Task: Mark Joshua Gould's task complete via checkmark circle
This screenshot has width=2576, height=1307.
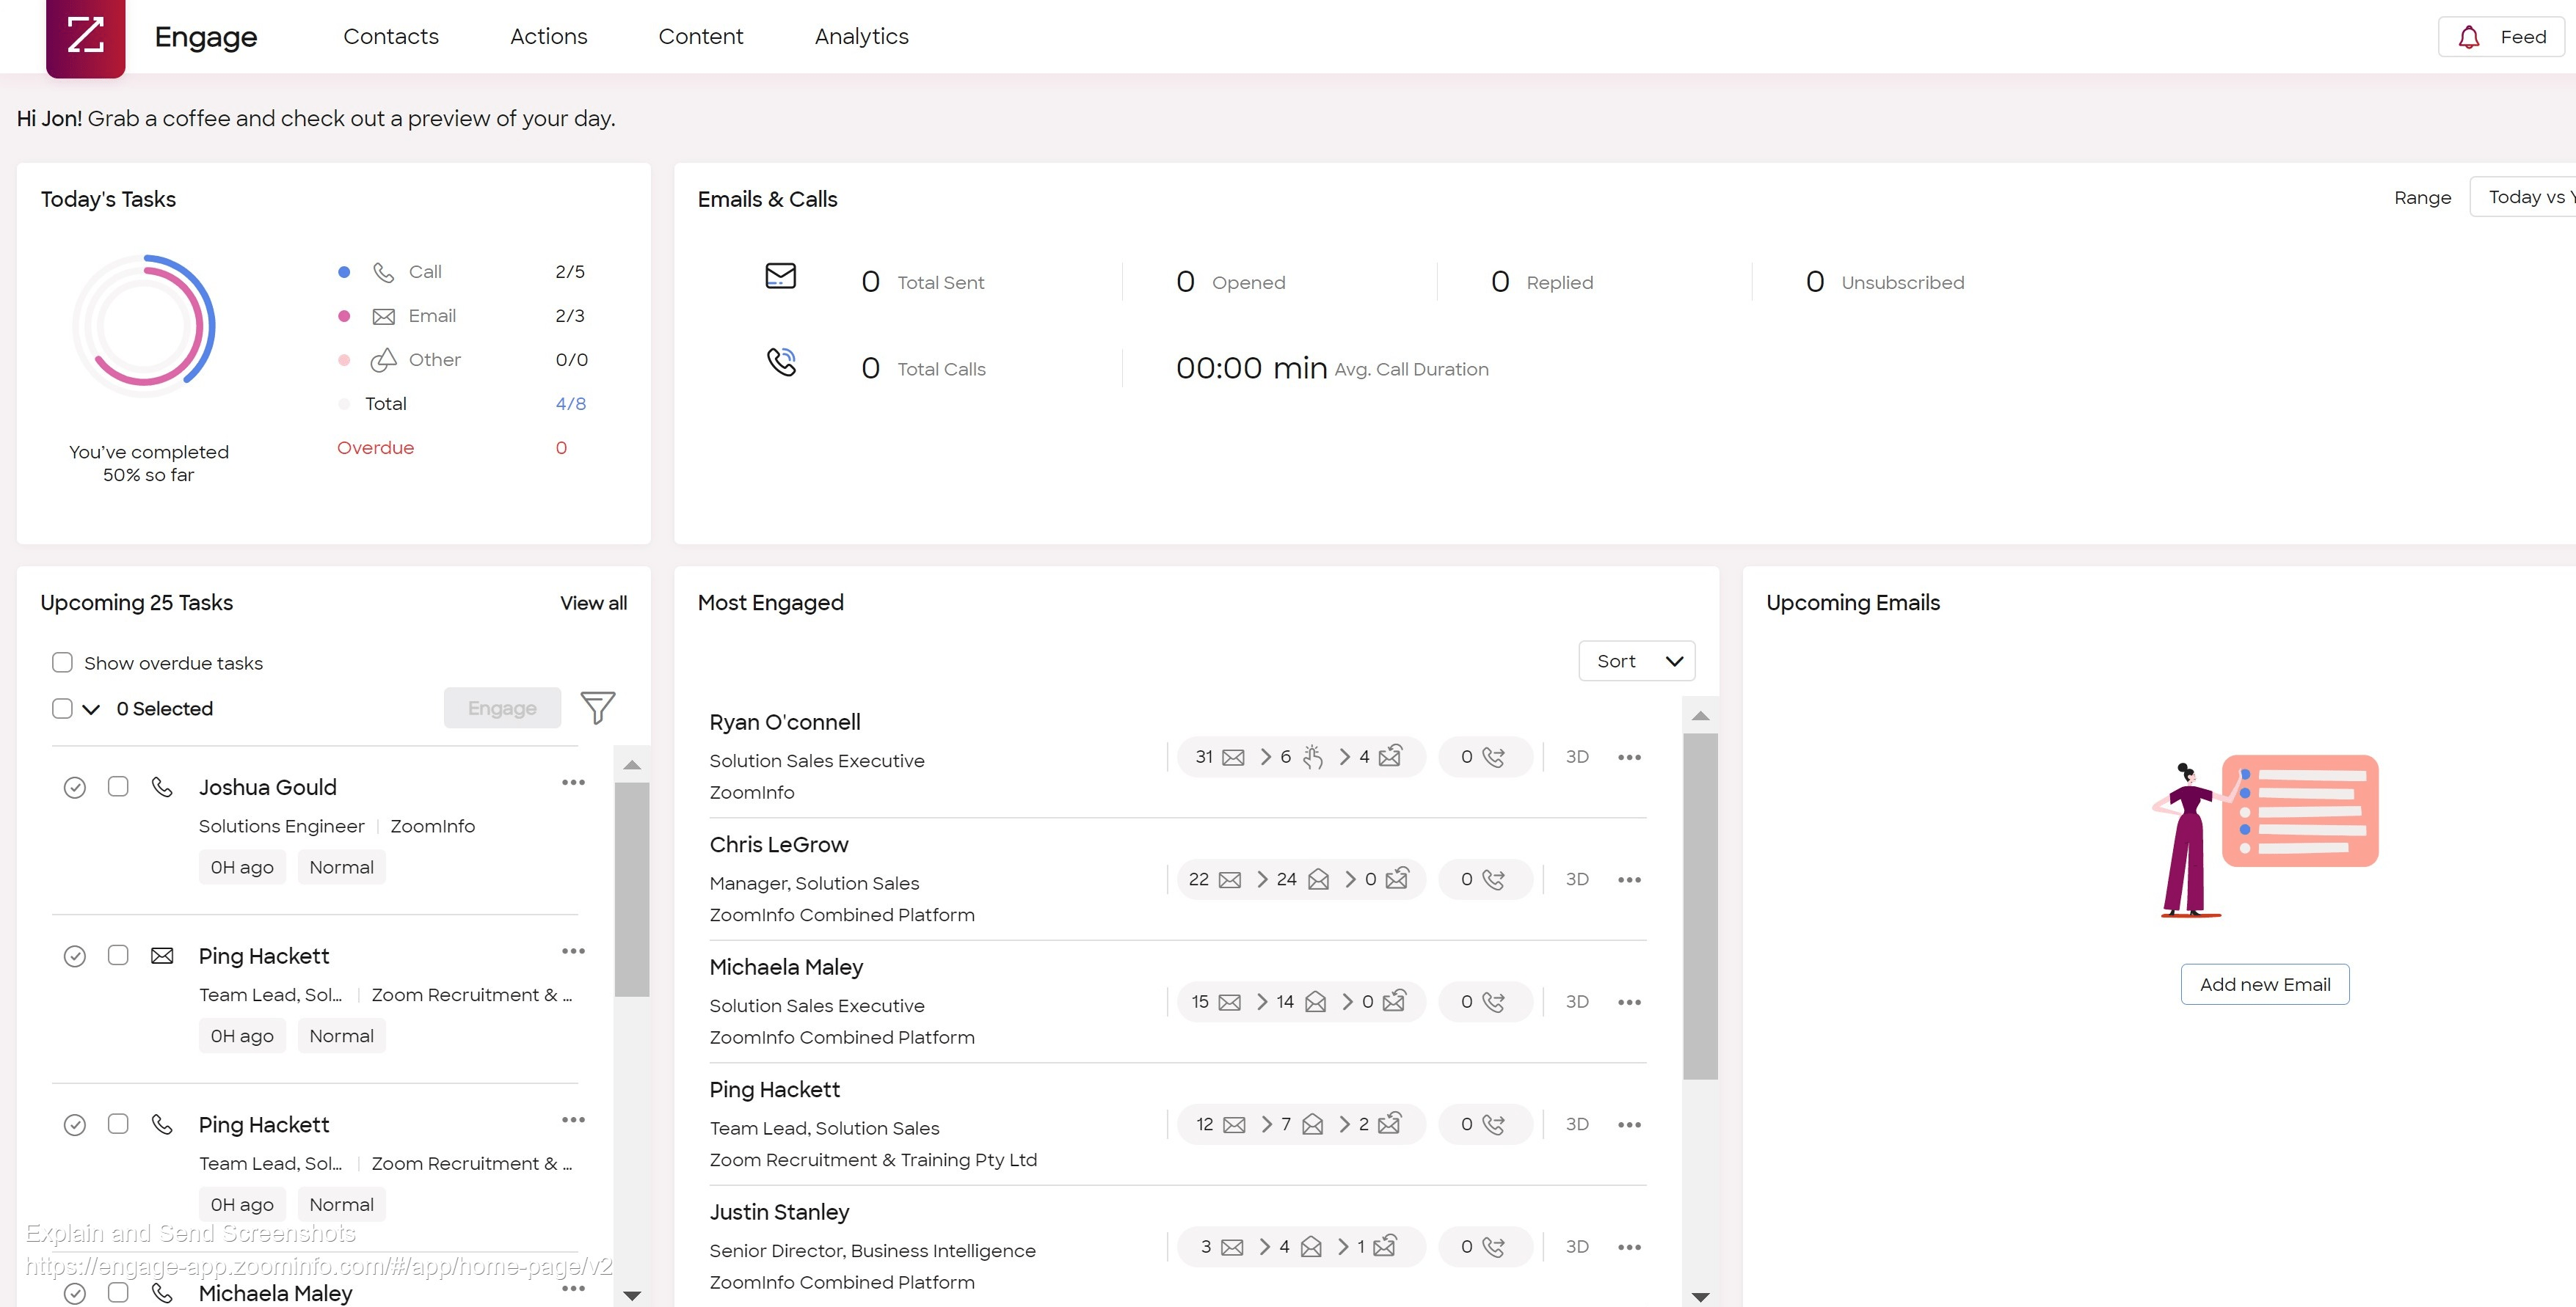Action: click(76, 786)
